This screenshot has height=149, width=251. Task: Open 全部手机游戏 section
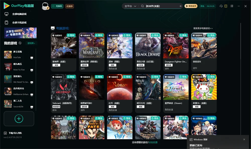16,23
